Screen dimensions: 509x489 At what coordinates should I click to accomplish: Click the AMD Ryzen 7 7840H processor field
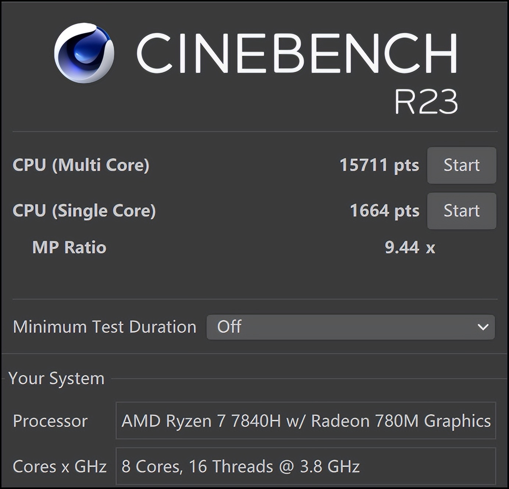(x=306, y=421)
